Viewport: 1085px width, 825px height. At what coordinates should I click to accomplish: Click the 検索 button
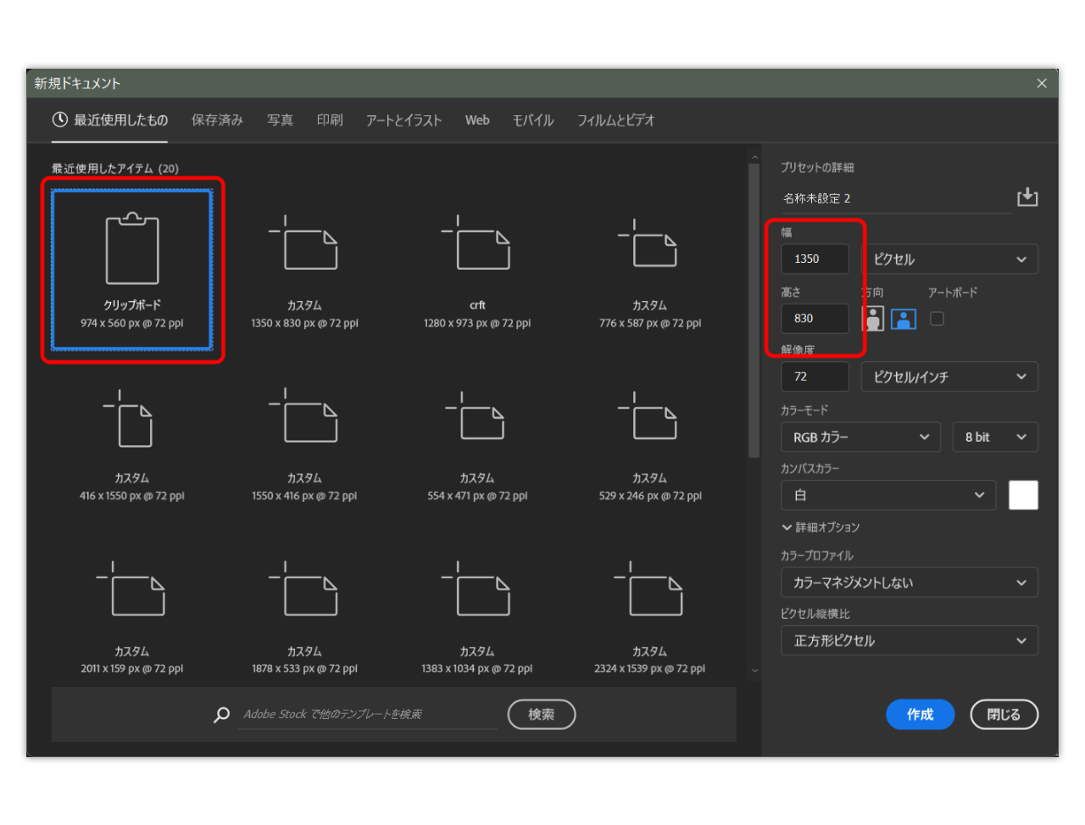(542, 715)
